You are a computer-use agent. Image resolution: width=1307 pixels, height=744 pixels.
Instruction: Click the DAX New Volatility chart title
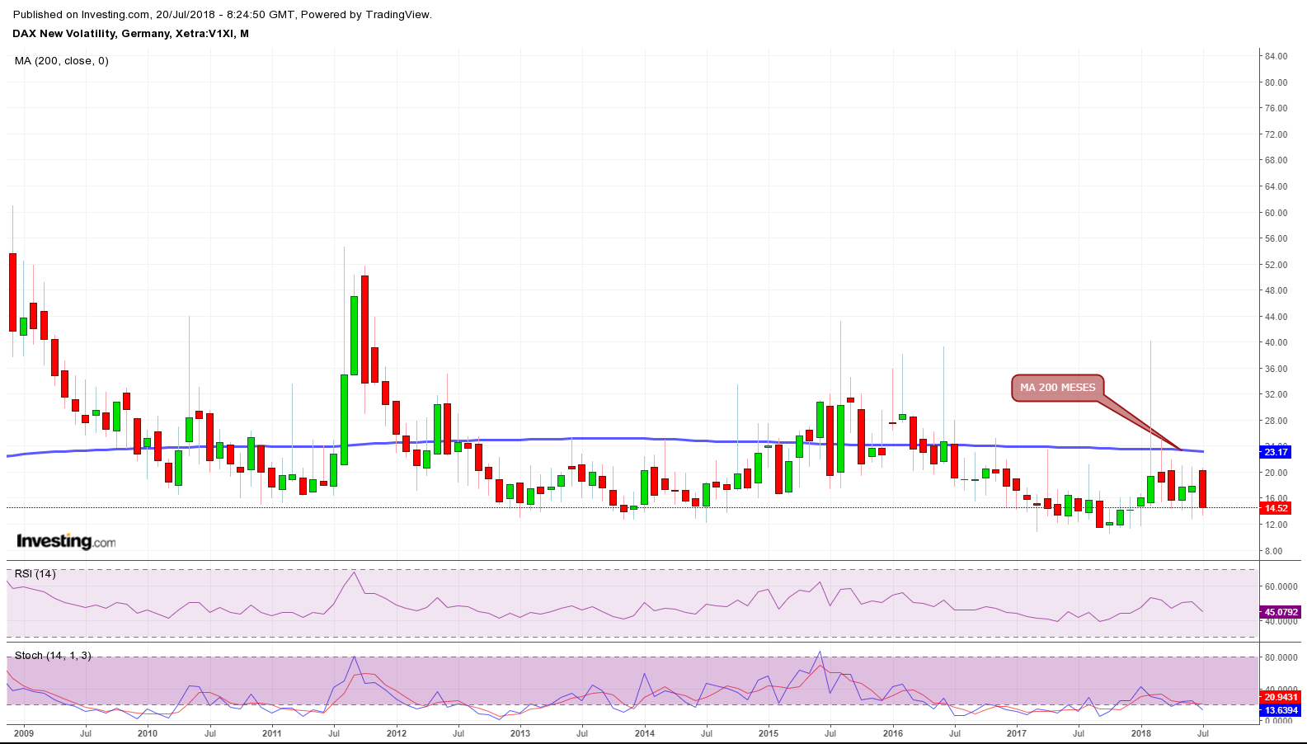(x=130, y=34)
